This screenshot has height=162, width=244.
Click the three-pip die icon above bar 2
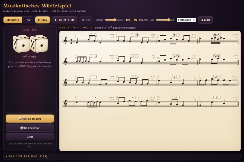coord(132,35)
